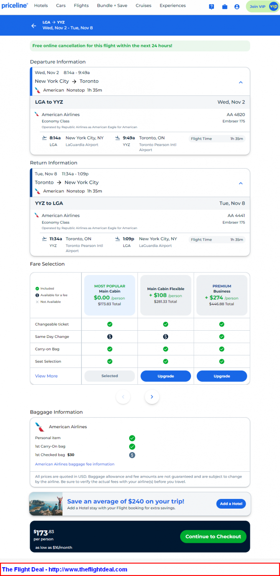Select the Main Cabin Flexible fare card
The image size is (280, 576).
(165, 295)
